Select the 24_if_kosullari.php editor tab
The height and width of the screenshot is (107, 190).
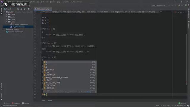click(x=43, y=9)
